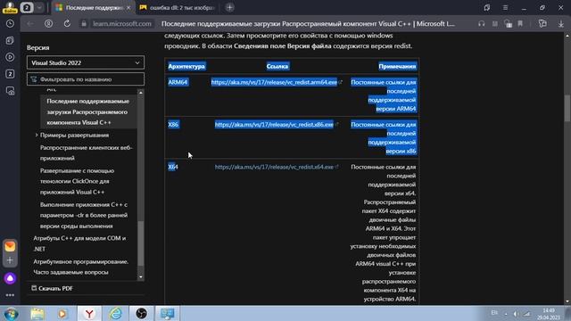Expand 'Примеры развертывания' tree node
Viewport: 571px width, 321px height.
[37, 135]
